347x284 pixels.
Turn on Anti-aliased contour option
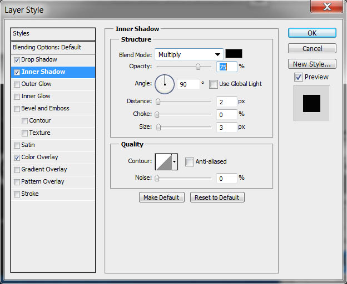(x=190, y=162)
